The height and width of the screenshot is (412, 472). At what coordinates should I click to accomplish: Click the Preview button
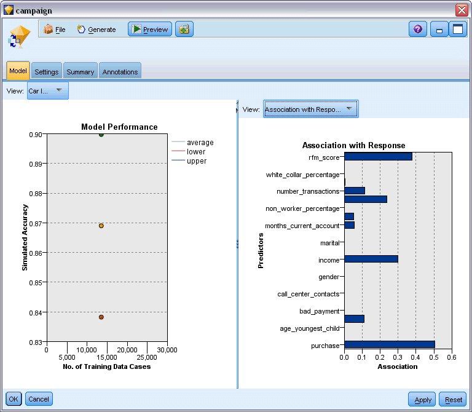coord(149,30)
